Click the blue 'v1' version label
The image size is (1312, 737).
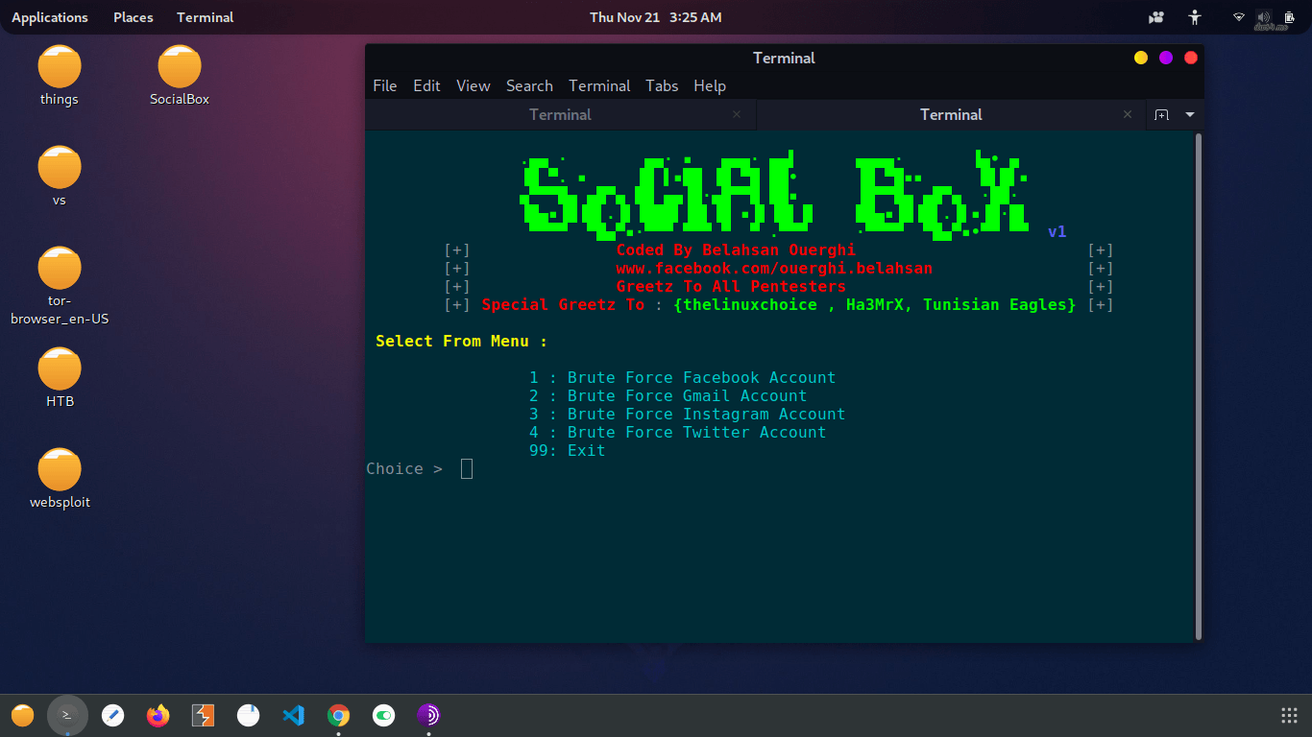click(x=1057, y=231)
